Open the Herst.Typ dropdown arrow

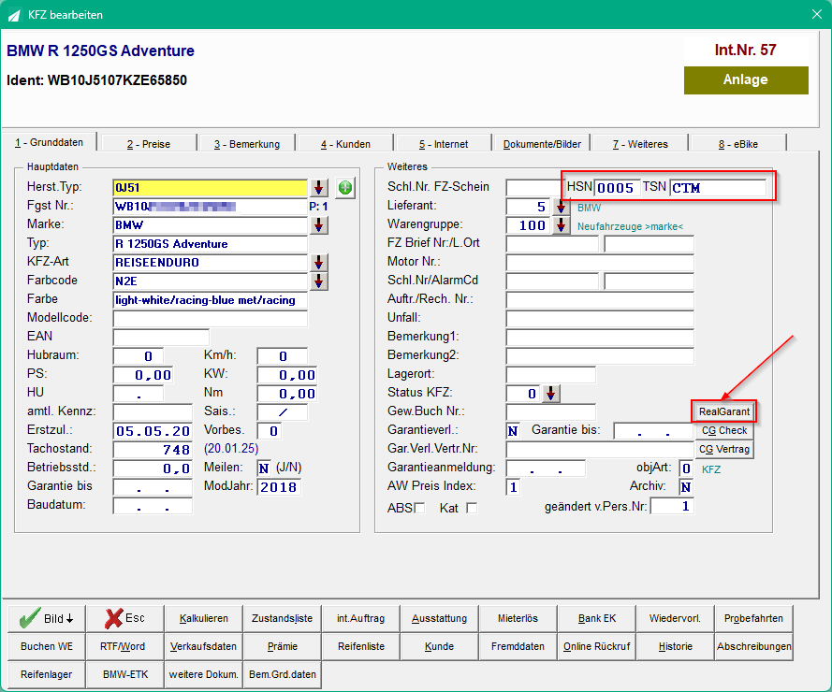318,188
